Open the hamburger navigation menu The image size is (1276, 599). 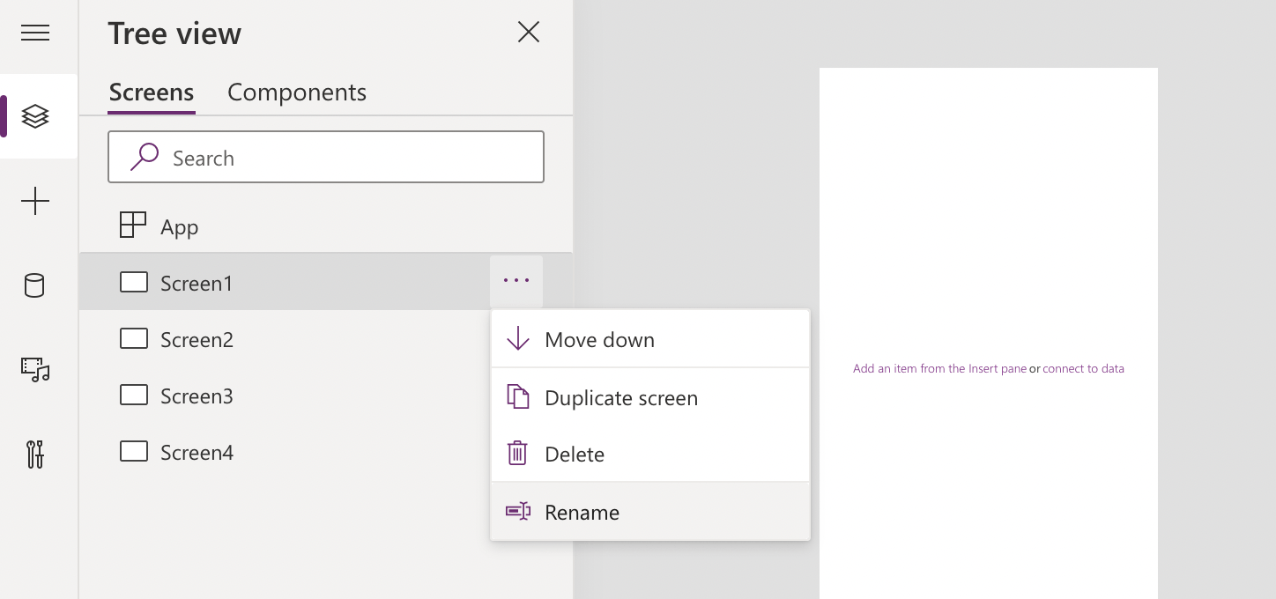click(x=35, y=33)
